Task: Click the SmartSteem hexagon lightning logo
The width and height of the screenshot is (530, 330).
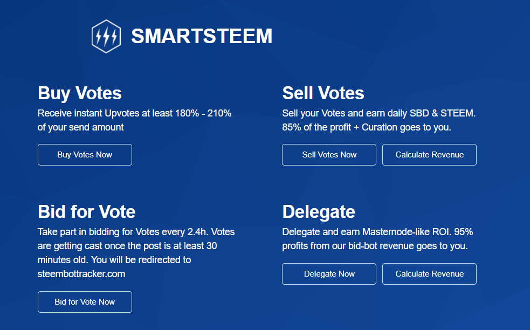Action: tap(105, 37)
